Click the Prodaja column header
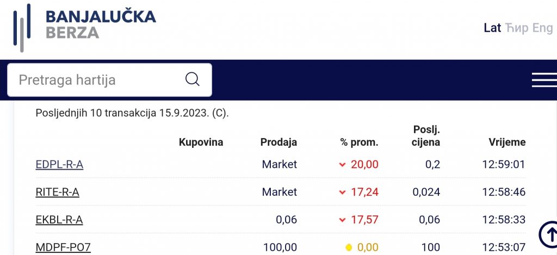 coord(279,142)
